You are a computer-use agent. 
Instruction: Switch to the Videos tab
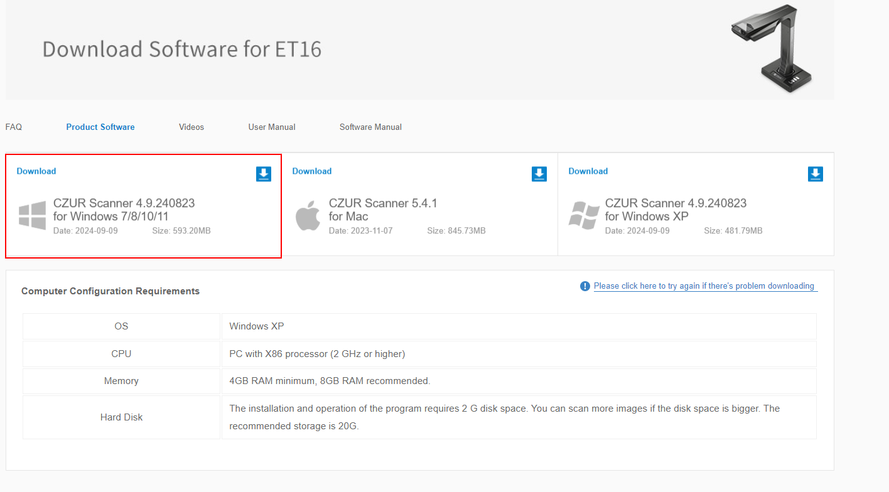click(191, 127)
